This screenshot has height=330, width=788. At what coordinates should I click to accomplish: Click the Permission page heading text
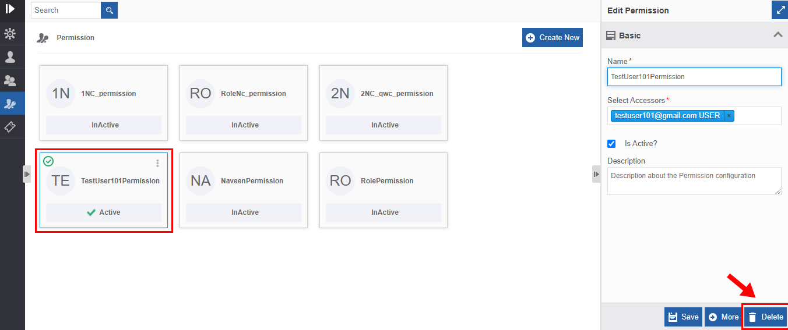click(x=75, y=38)
